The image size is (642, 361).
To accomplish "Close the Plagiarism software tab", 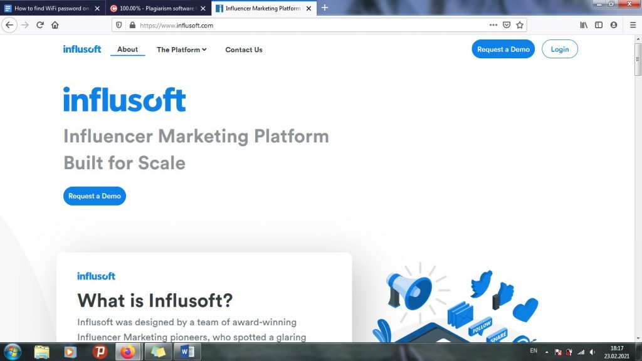I will tap(203, 8).
